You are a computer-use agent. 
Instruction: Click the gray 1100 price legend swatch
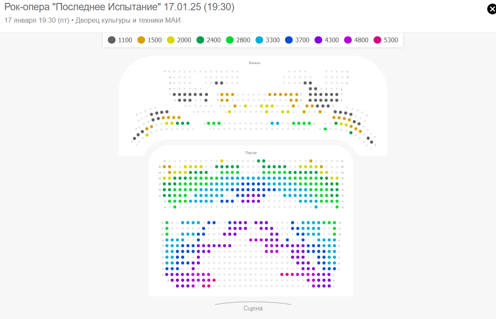point(112,40)
